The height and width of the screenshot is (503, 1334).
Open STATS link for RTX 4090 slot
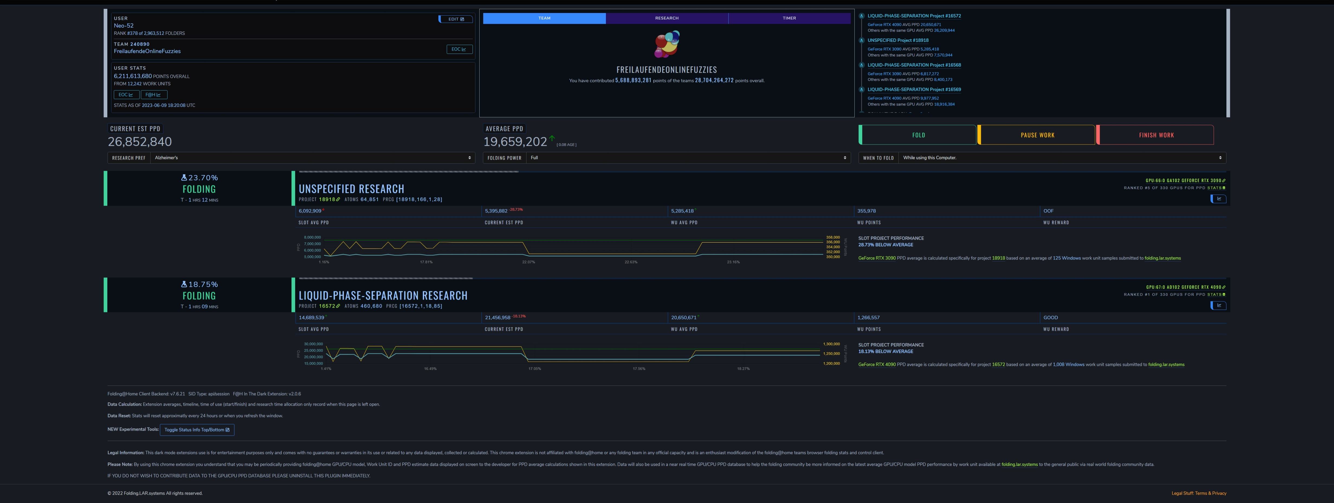1216,295
